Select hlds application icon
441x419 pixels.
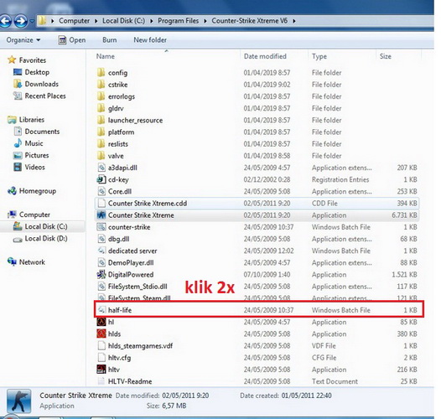coord(101,334)
